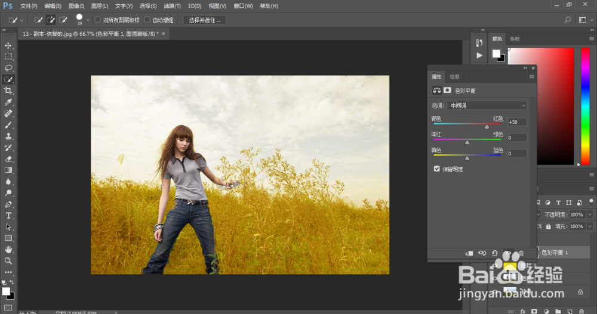Select the History Brush tool
Image resolution: width=597 pixels, height=314 pixels.
(8, 148)
